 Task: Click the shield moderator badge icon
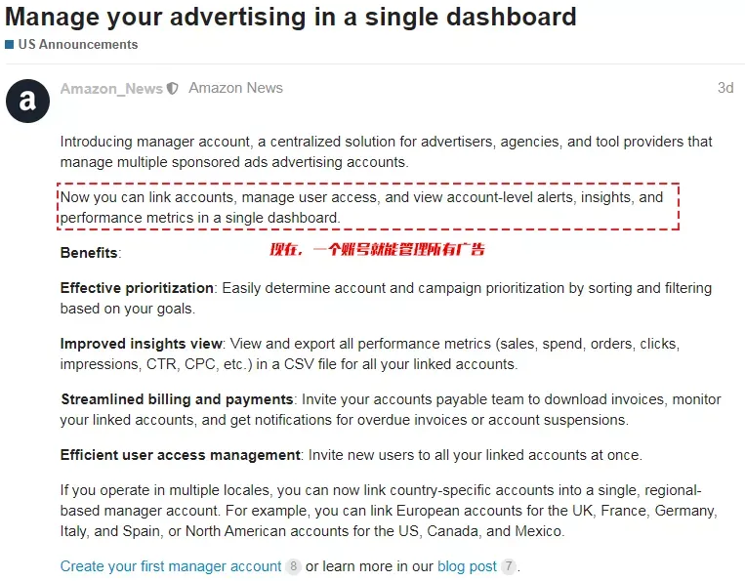coord(173,88)
